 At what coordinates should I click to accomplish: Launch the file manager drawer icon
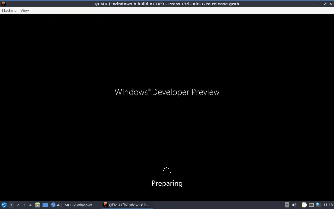38,205
